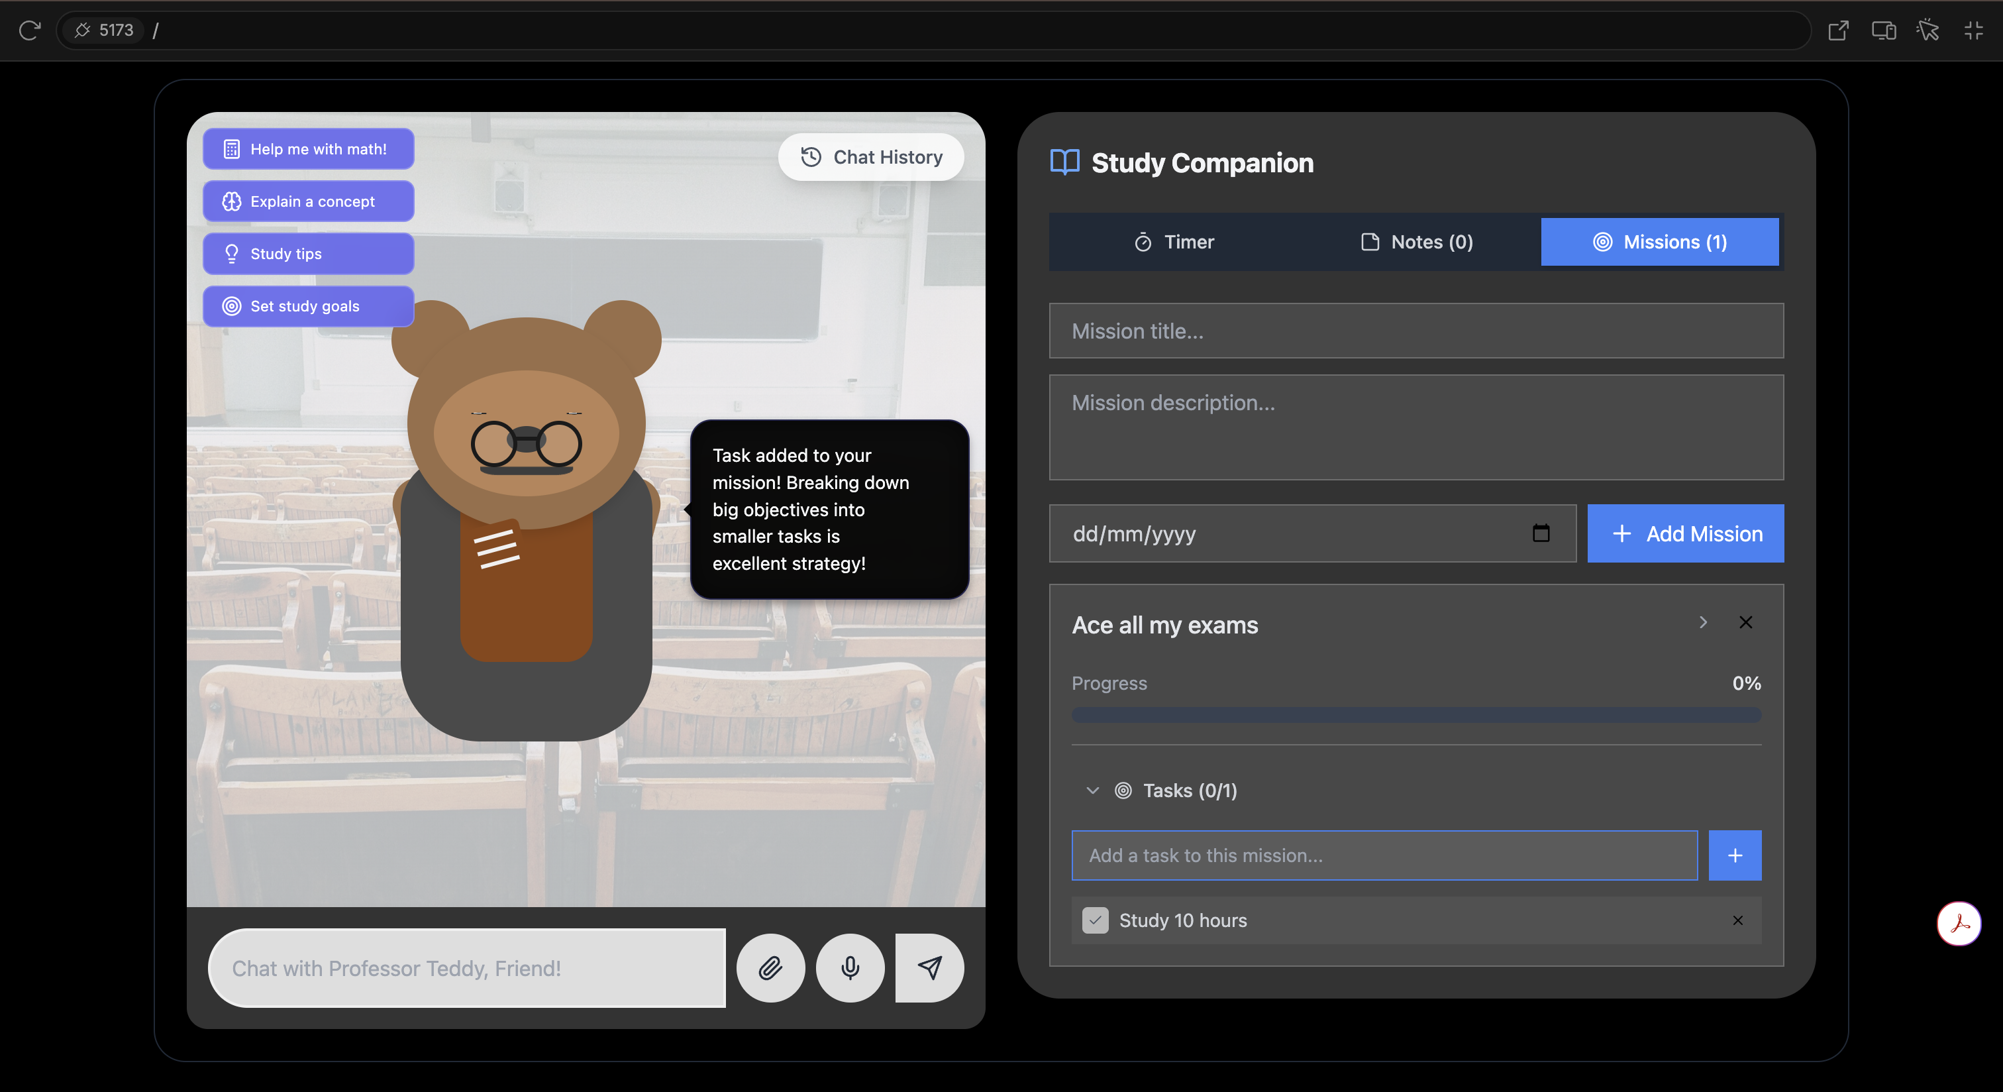
Task: Click browser reload icon
Action: pos(30,30)
